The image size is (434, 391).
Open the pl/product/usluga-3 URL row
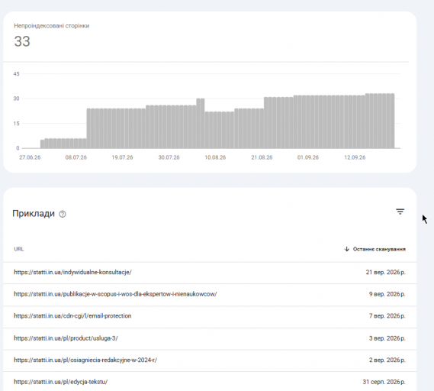pos(210,338)
